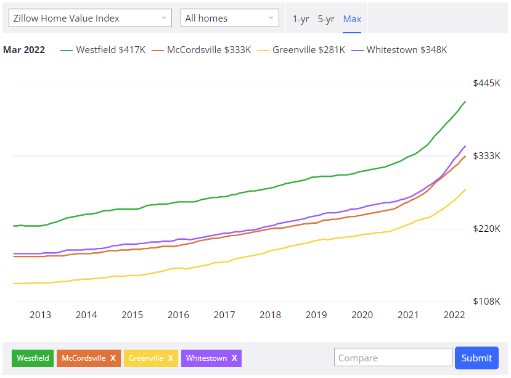511x378 pixels.
Task: Click the 2013 year label
Action: click(41, 314)
